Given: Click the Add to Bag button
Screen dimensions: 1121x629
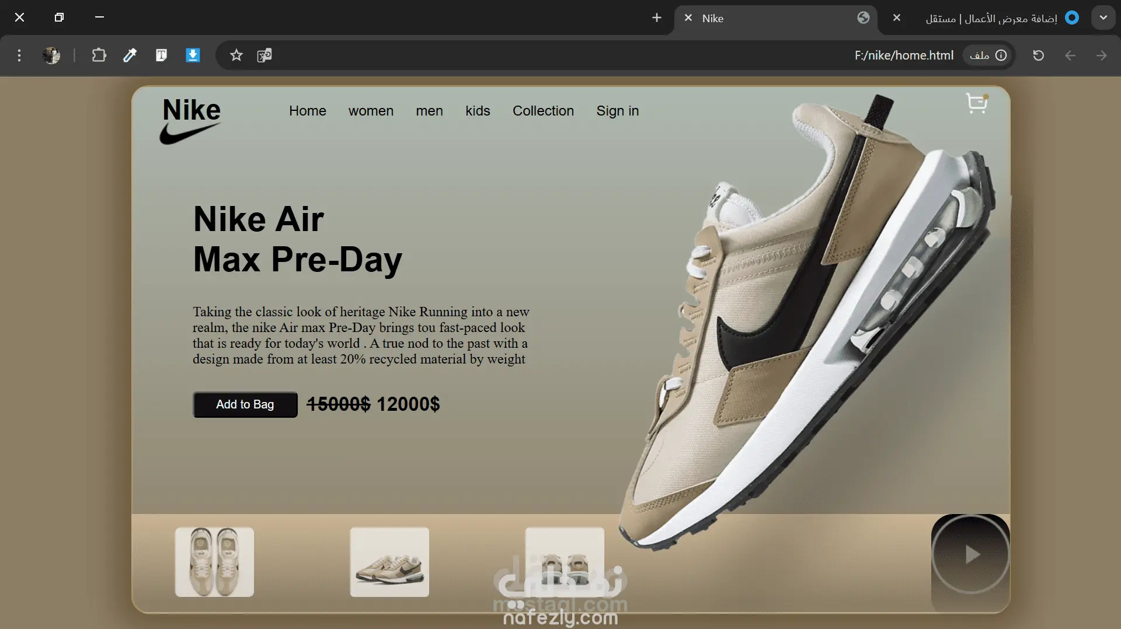Looking at the screenshot, I should [245, 404].
